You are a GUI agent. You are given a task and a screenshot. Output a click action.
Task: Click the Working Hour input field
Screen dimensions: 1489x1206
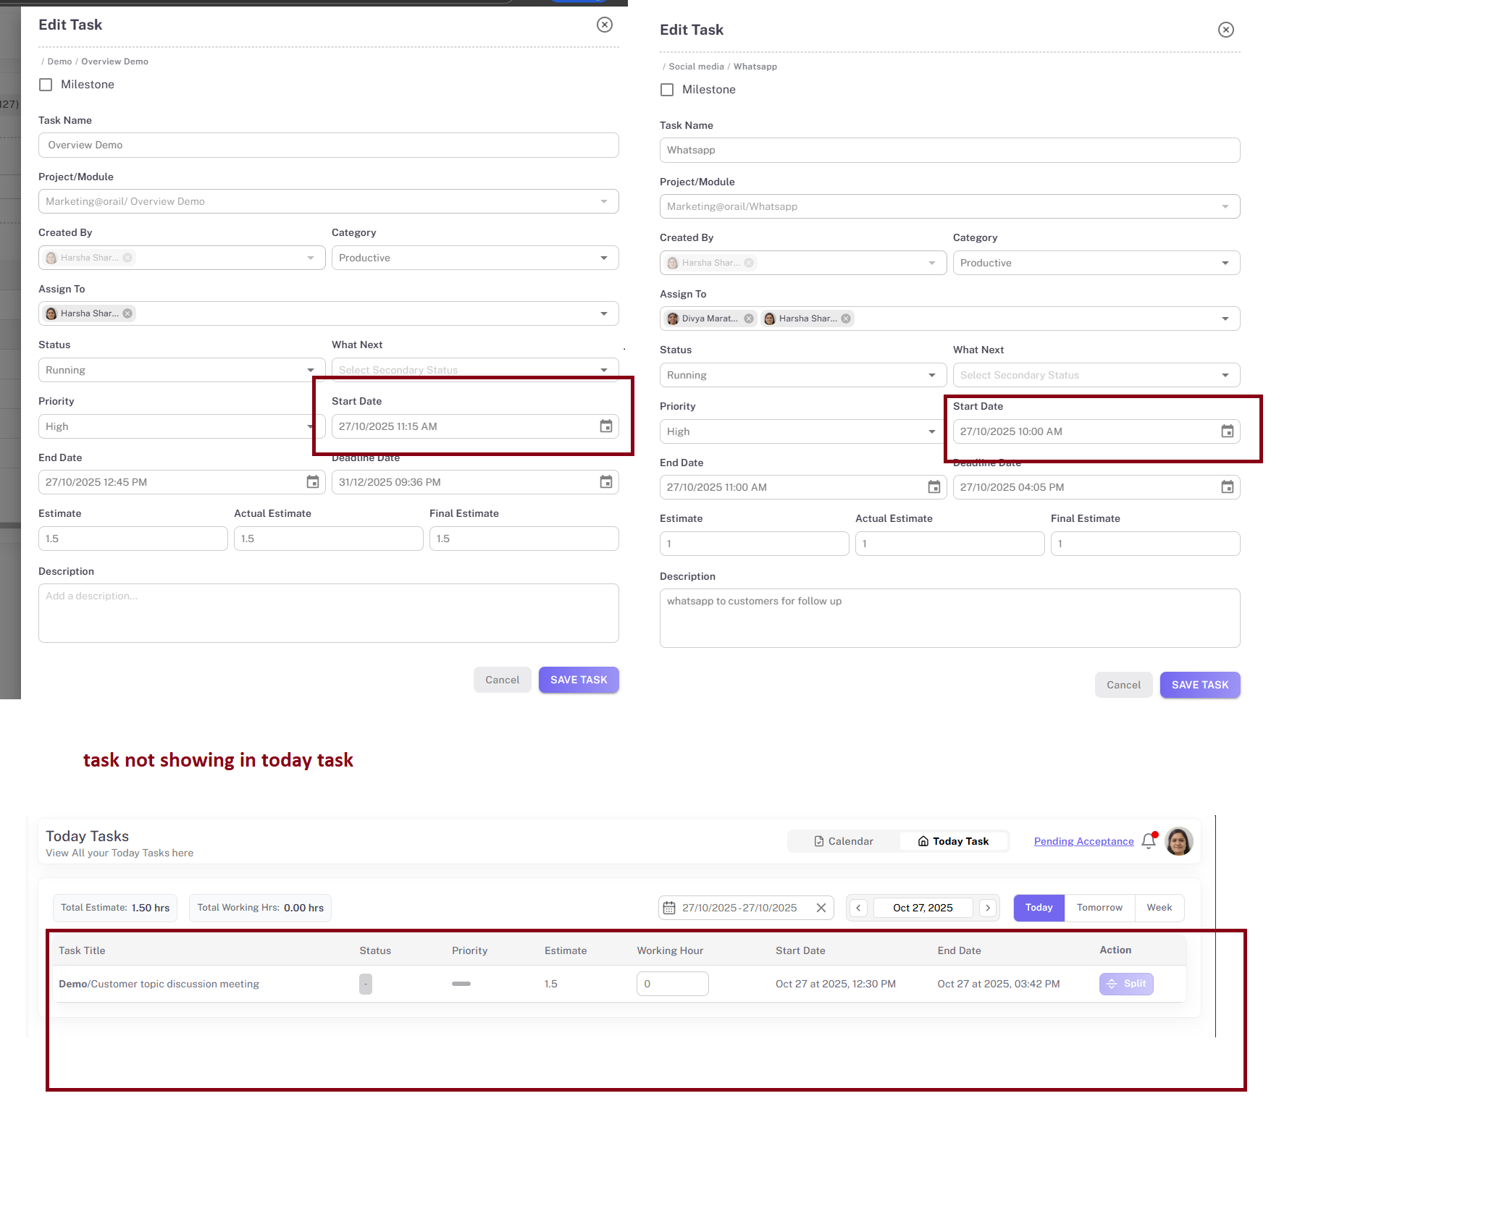click(x=672, y=984)
